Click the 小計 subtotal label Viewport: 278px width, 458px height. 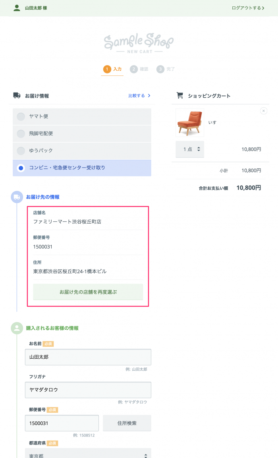point(224,170)
